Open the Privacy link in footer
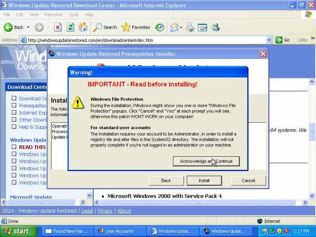This screenshot has width=316, height=237. tap(105, 211)
